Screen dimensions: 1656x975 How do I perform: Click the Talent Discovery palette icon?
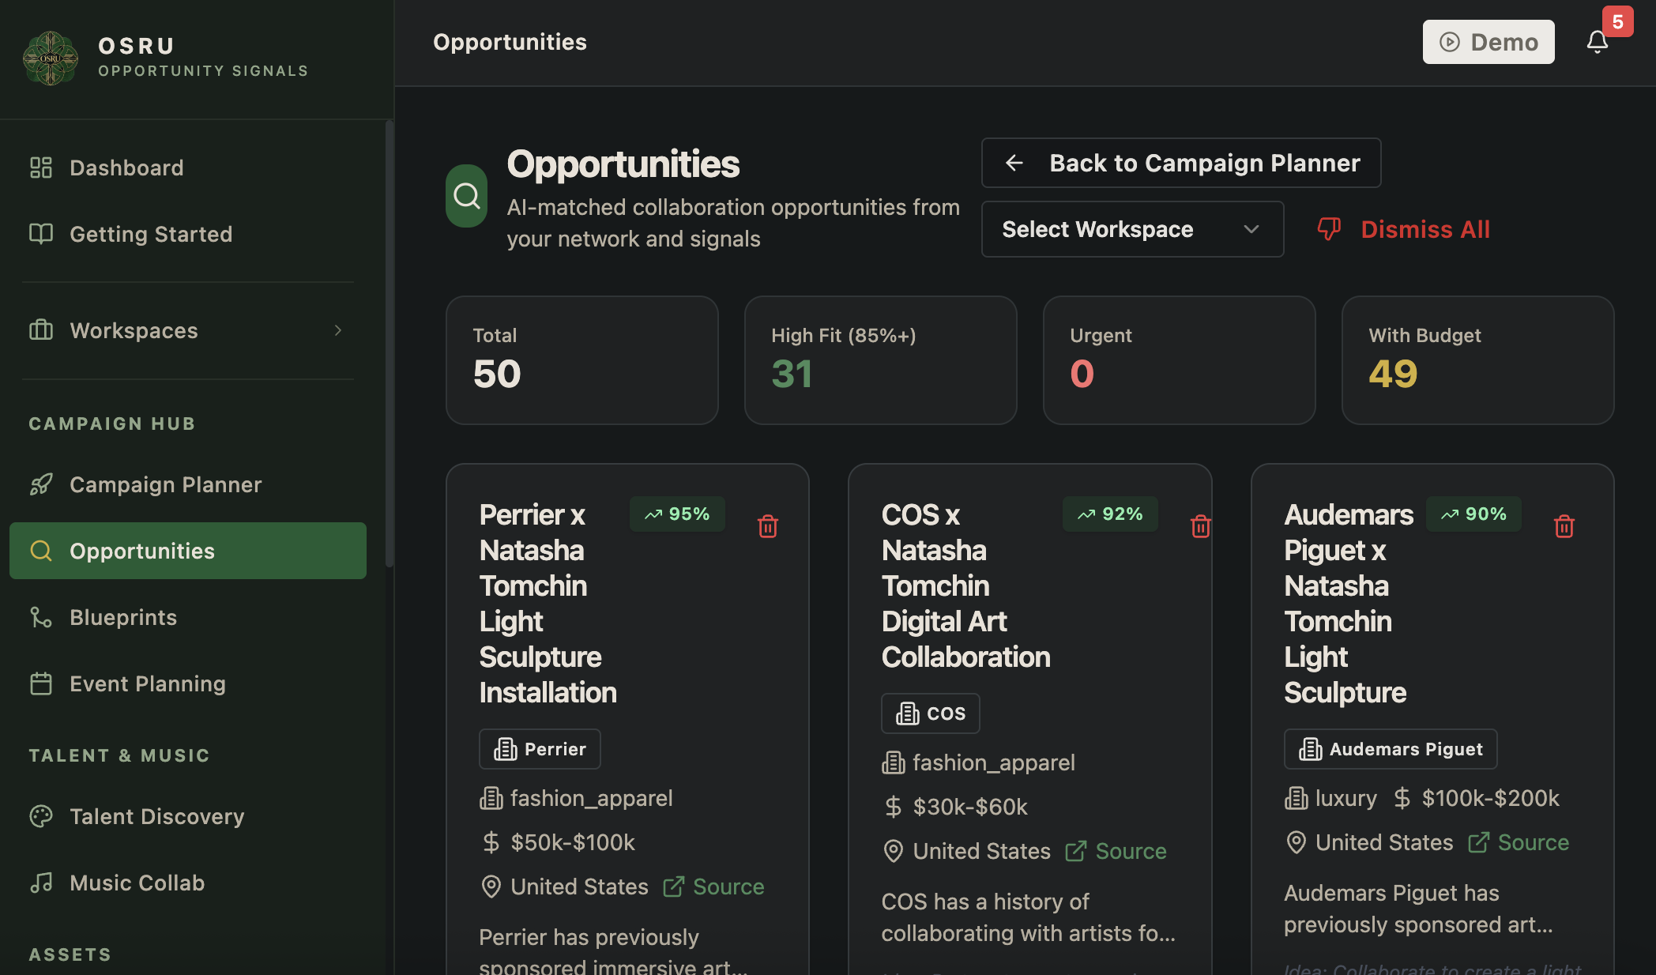pos(41,816)
